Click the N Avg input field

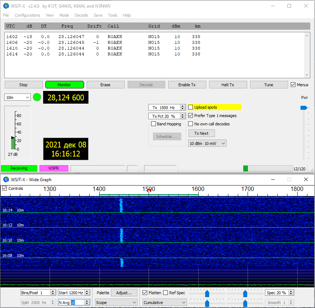pyautogui.click(x=71, y=302)
